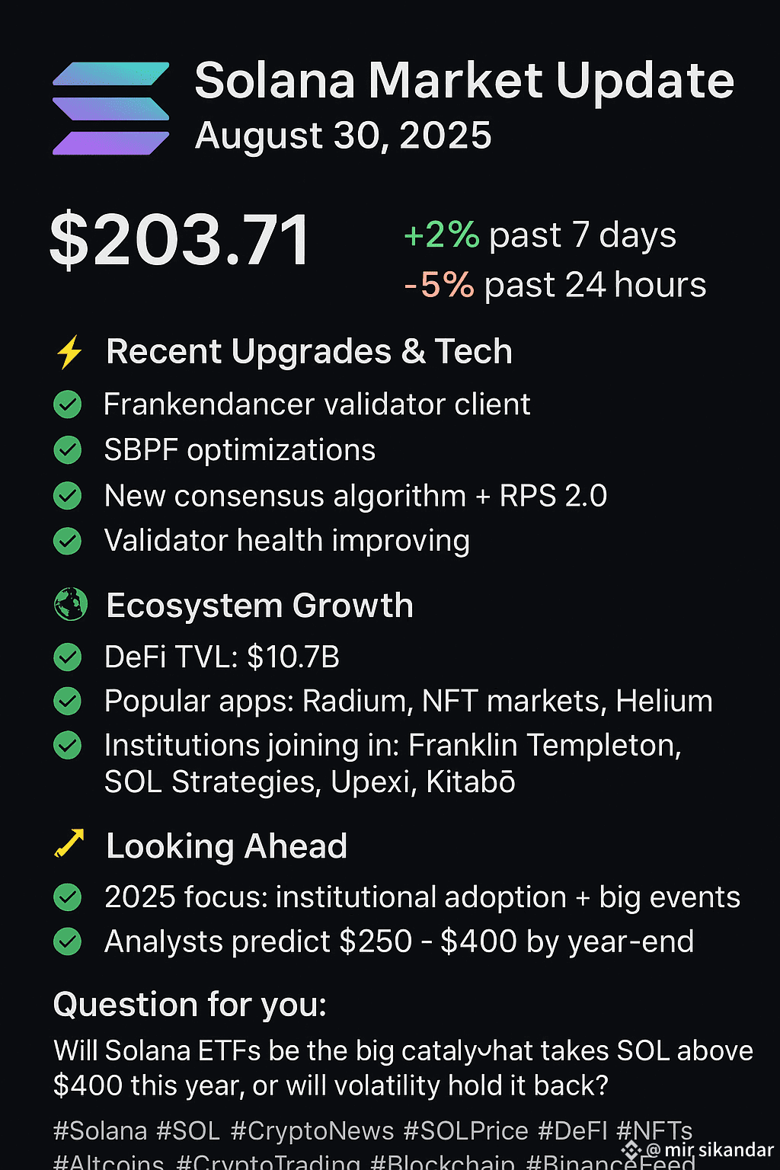780x1170 pixels.
Task: Click the globe Ecosystem Growth icon
Action: tap(70, 605)
